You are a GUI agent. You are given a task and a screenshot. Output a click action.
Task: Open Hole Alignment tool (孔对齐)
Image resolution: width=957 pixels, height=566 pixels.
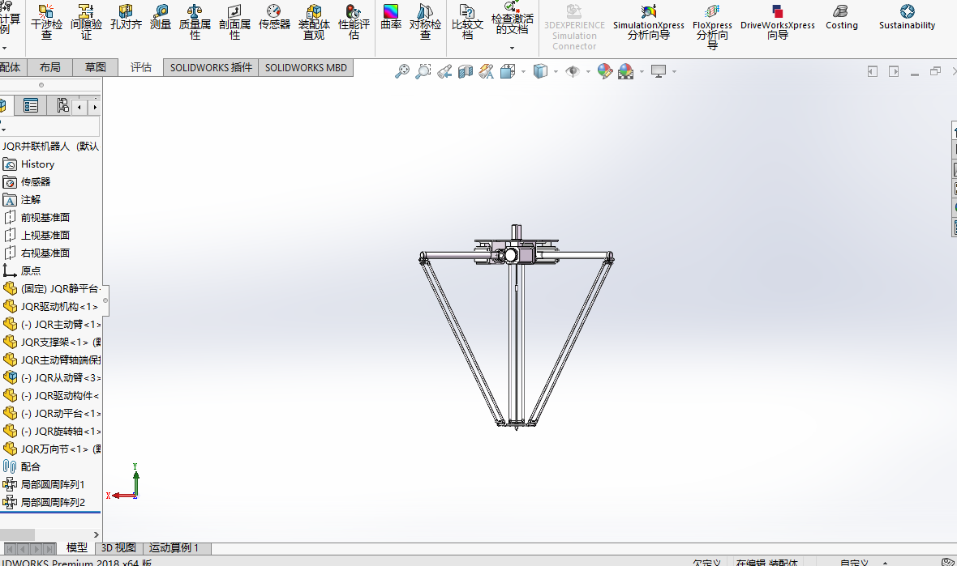tap(126, 17)
